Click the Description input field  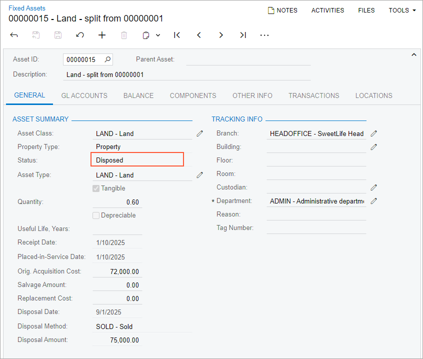[x=186, y=74]
